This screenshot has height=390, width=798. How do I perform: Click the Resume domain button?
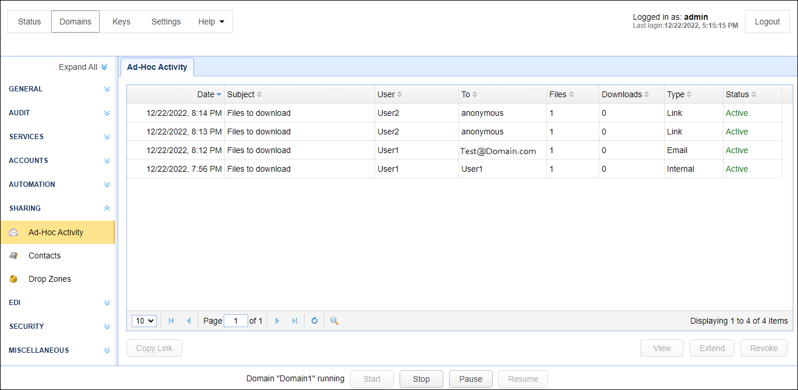click(x=523, y=379)
